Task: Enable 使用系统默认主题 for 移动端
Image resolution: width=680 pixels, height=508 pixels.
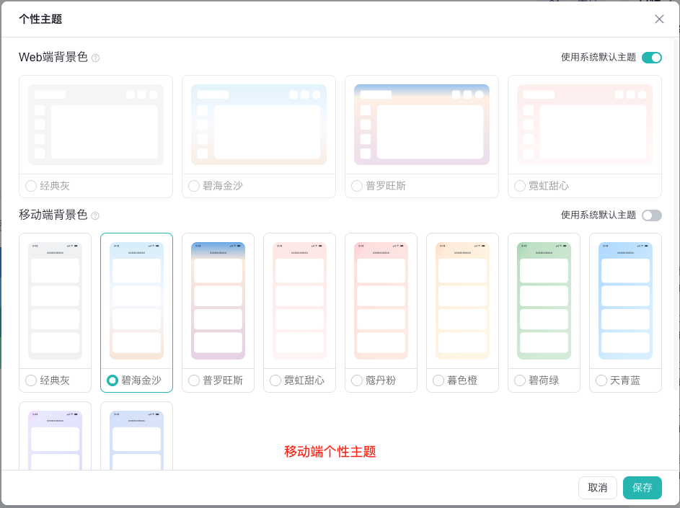Action: coord(651,215)
